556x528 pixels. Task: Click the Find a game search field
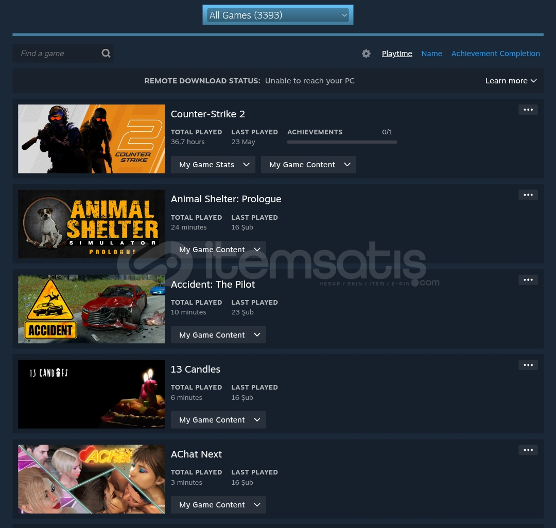pyautogui.click(x=63, y=53)
